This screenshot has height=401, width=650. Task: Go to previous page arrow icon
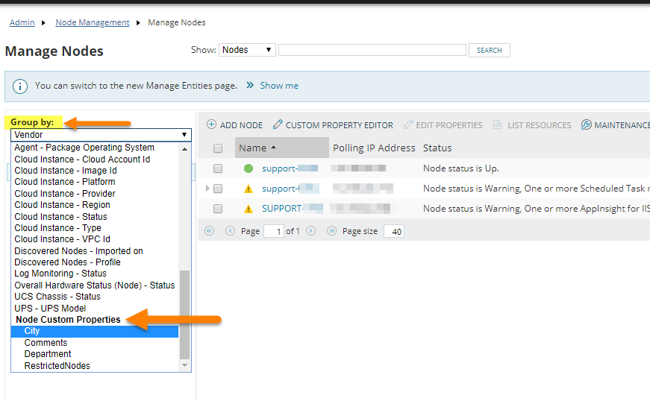[230, 231]
